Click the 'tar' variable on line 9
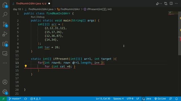 pos(47,47)
